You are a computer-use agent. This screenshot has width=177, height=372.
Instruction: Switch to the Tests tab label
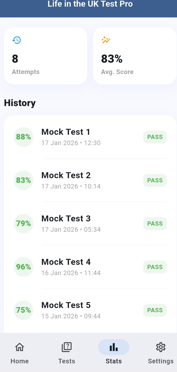67,361
